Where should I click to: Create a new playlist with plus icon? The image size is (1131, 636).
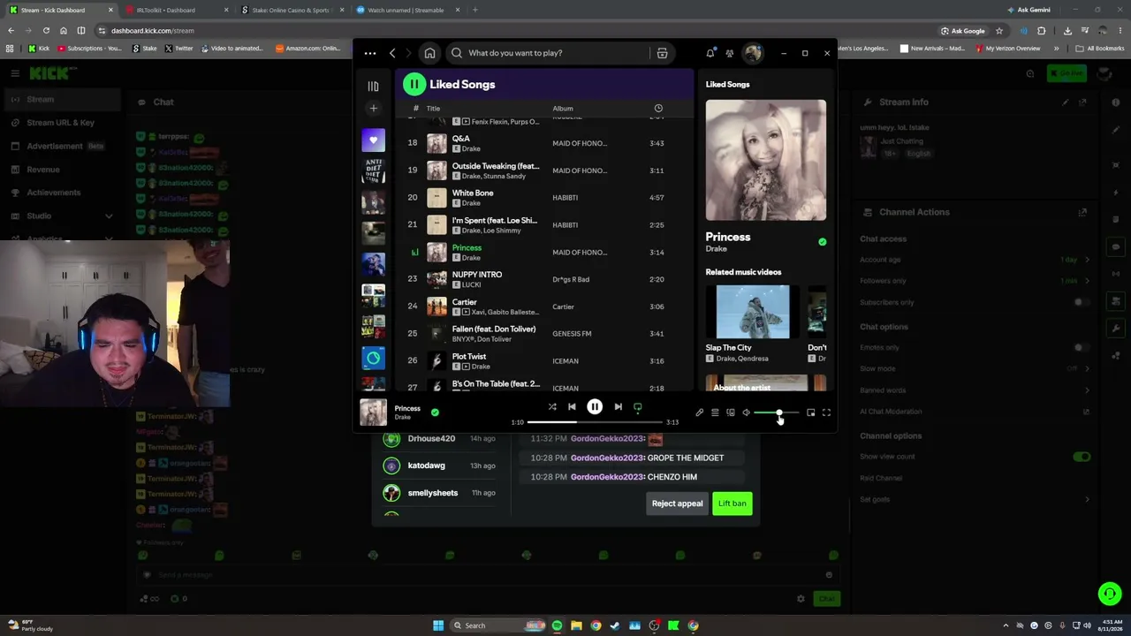click(x=373, y=109)
